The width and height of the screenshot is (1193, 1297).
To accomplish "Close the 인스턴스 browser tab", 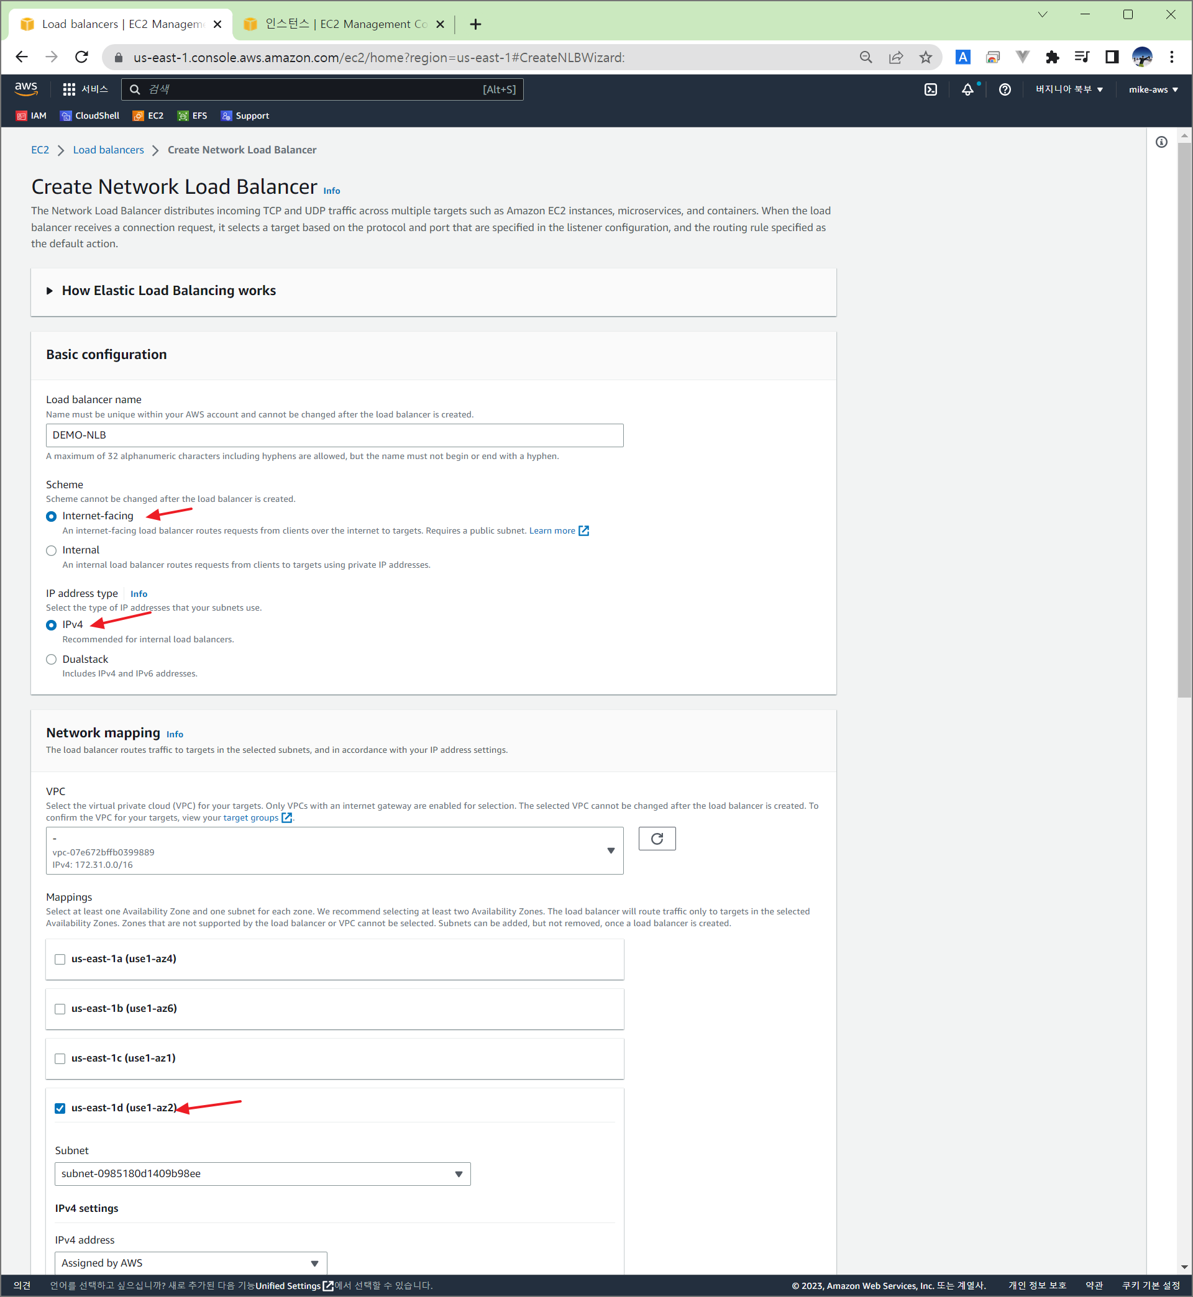I will coord(440,24).
